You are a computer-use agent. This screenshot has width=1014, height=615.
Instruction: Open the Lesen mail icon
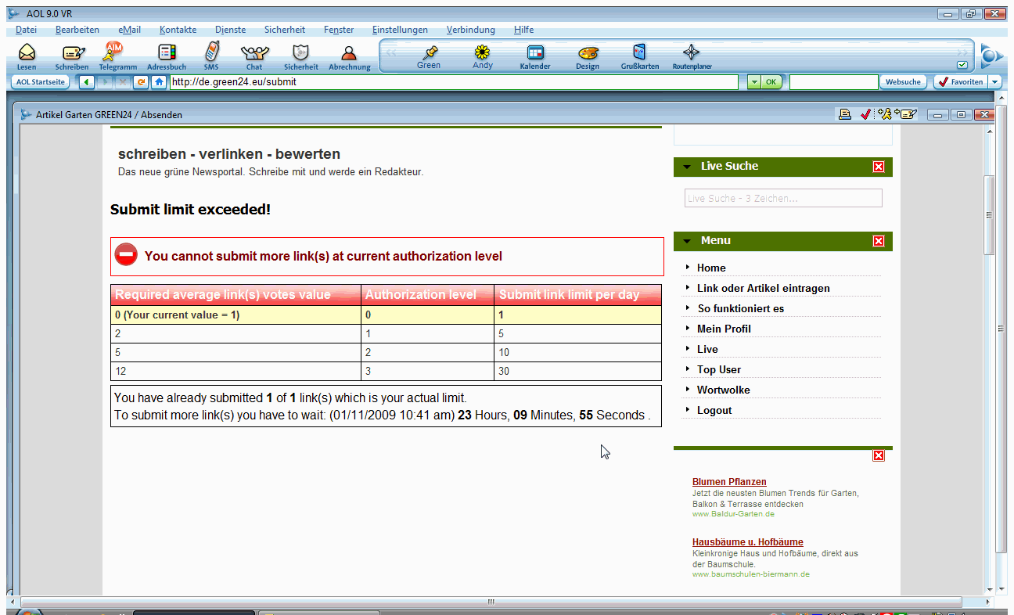27,54
